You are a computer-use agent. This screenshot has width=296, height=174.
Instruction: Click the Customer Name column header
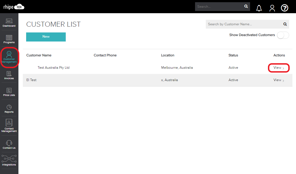tap(39, 55)
